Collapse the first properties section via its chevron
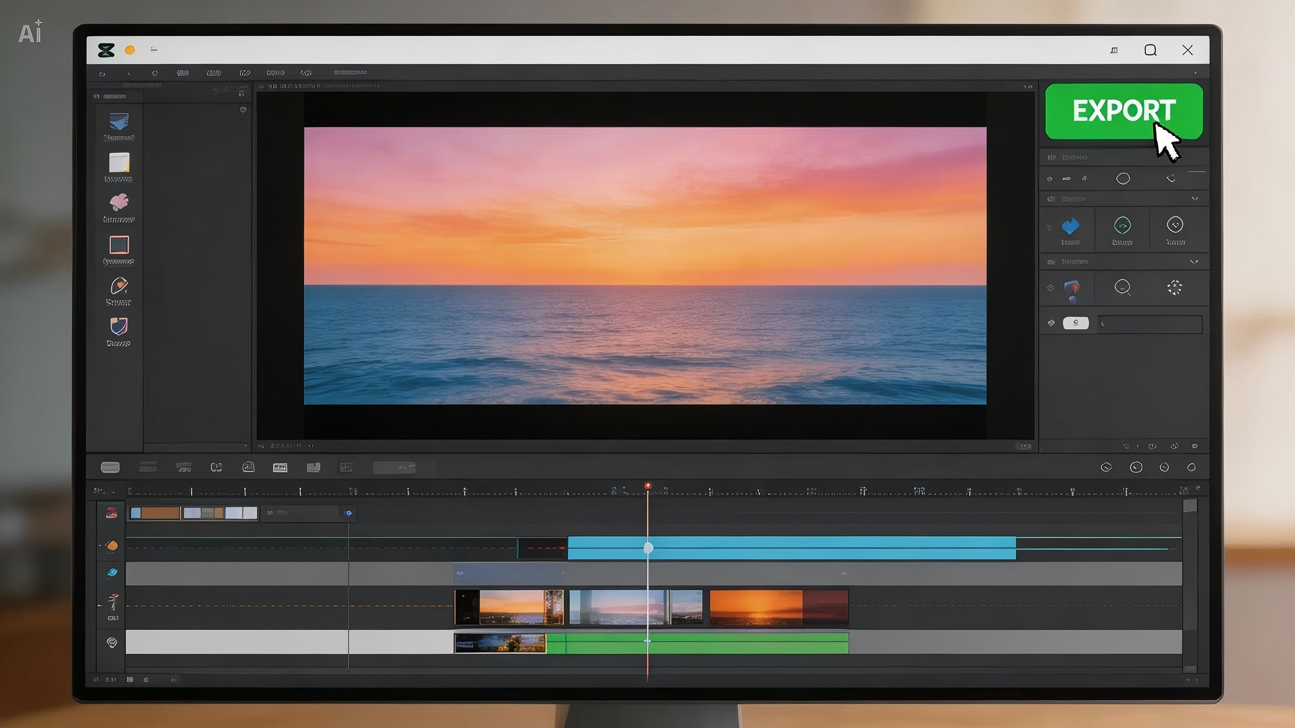1295x728 pixels. [1195, 198]
